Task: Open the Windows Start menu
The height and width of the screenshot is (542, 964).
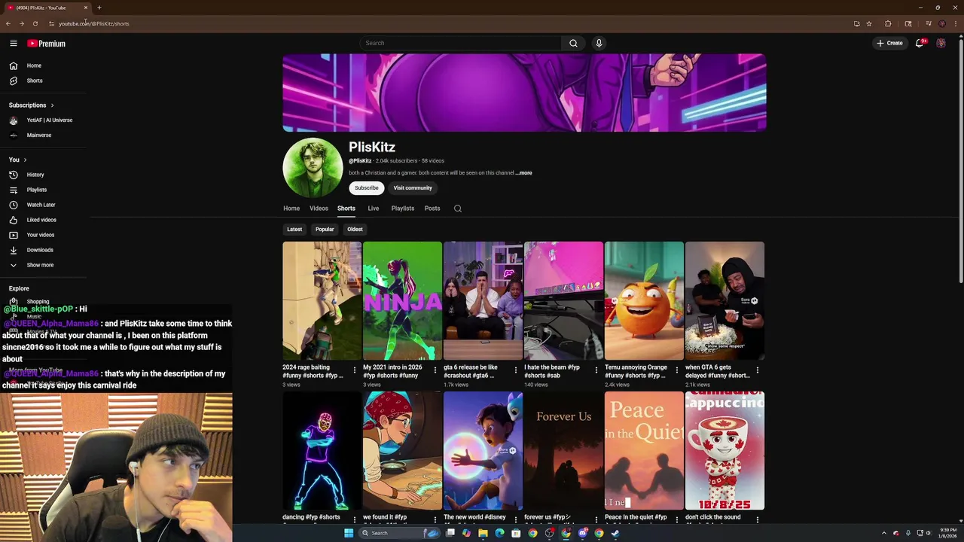Action: pos(349,533)
